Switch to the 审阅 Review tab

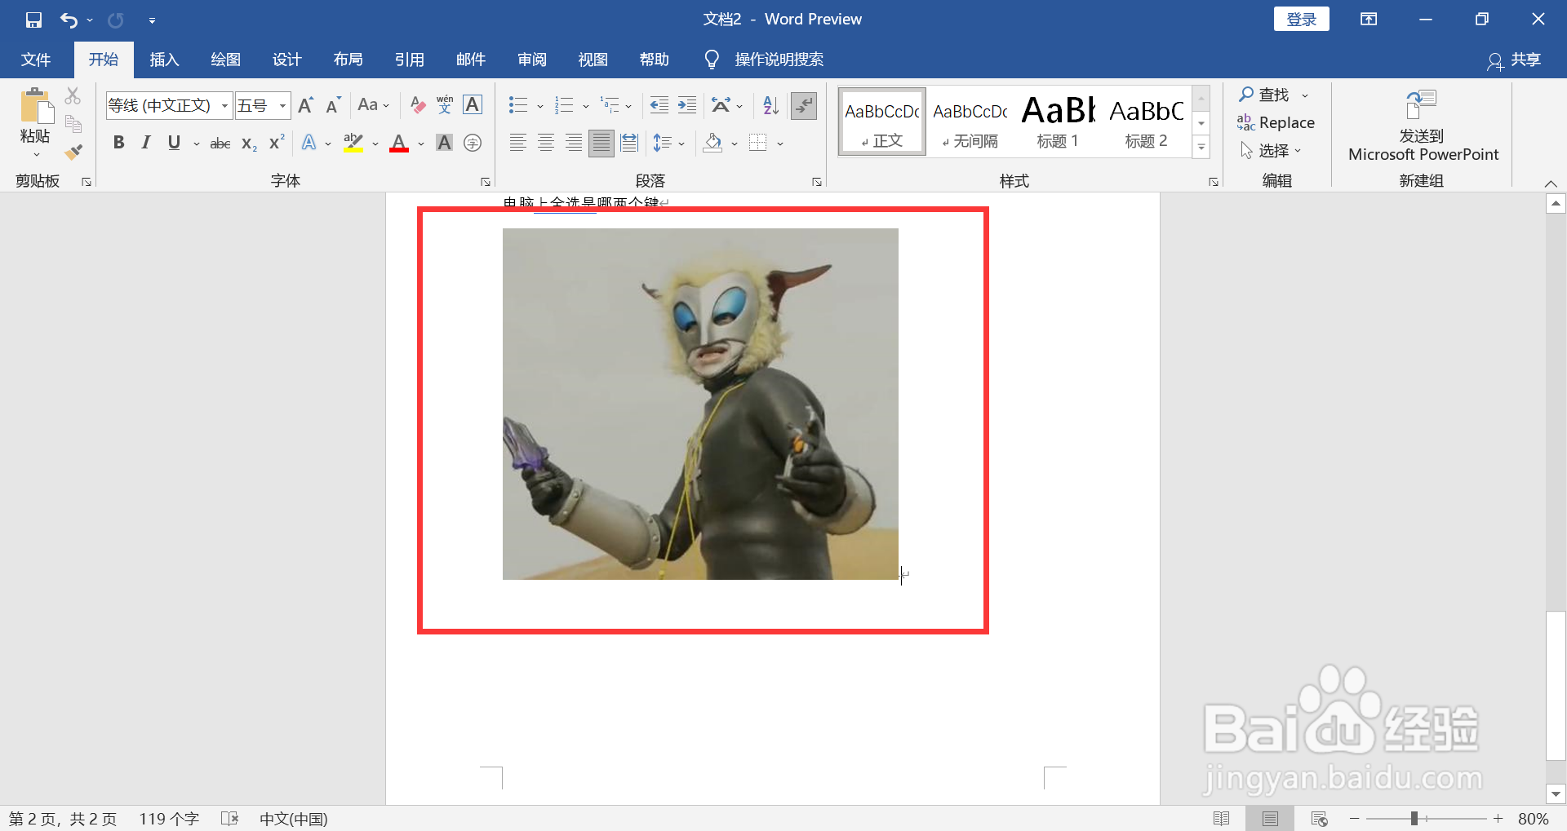(x=531, y=60)
